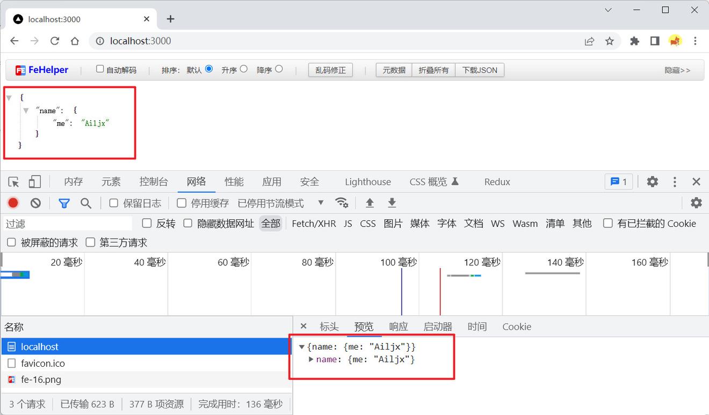
Task: Open the 响应 tab in request details
Action: (x=398, y=327)
